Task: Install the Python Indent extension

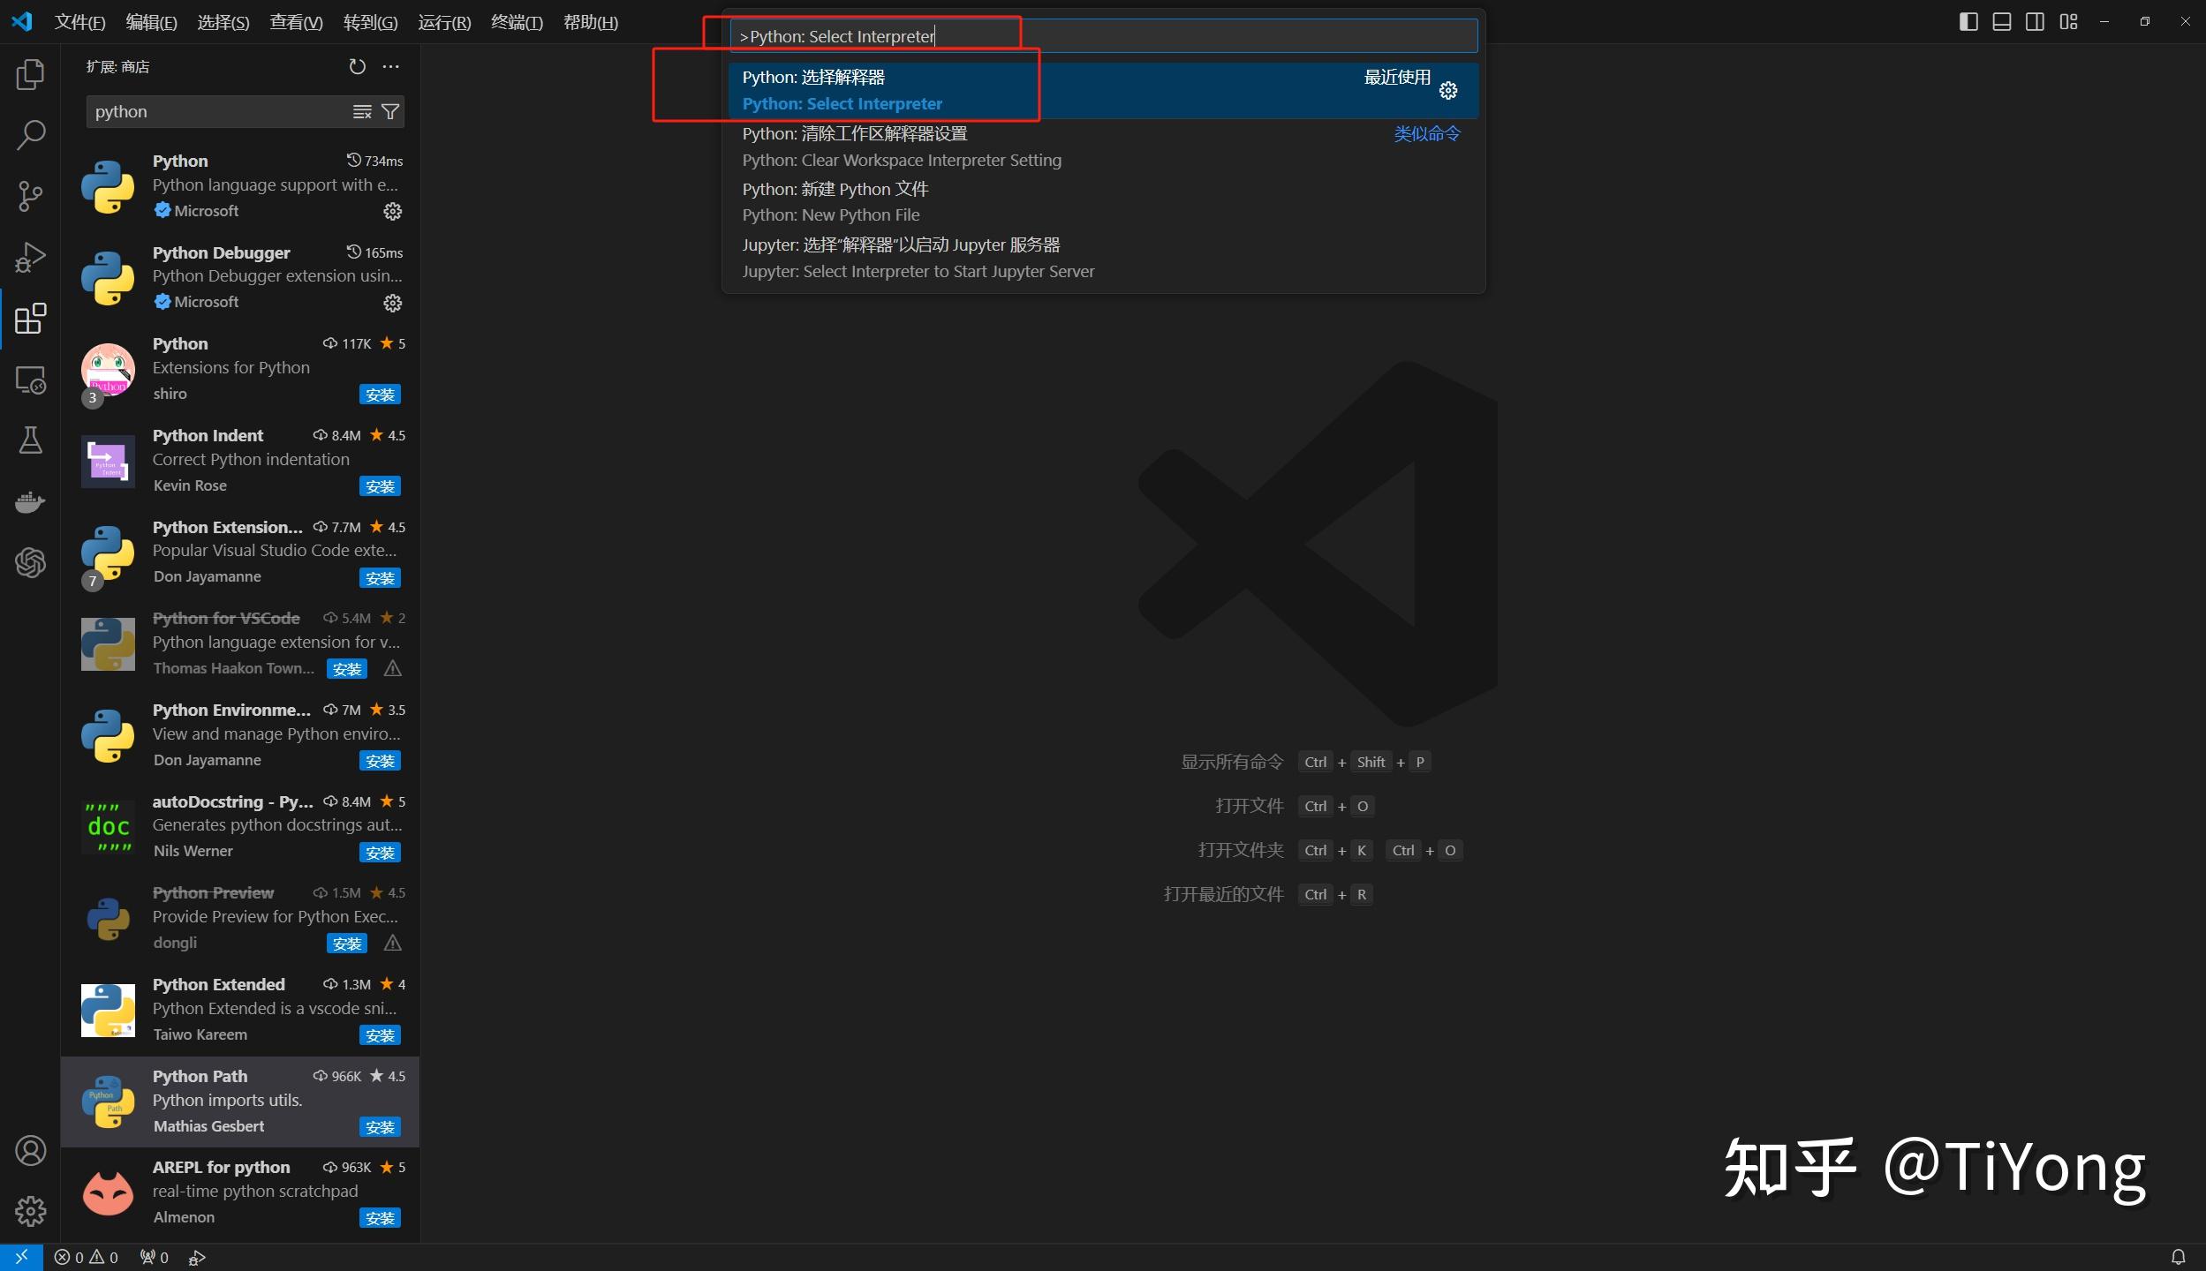Action: [380, 486]
